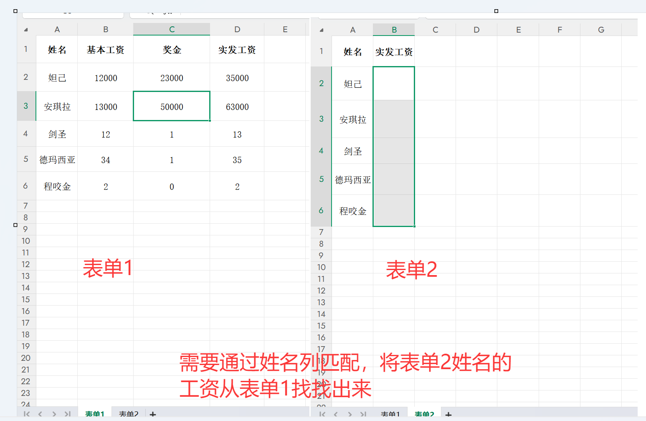Jump to last sheet arrow in right window

point(363,414)
